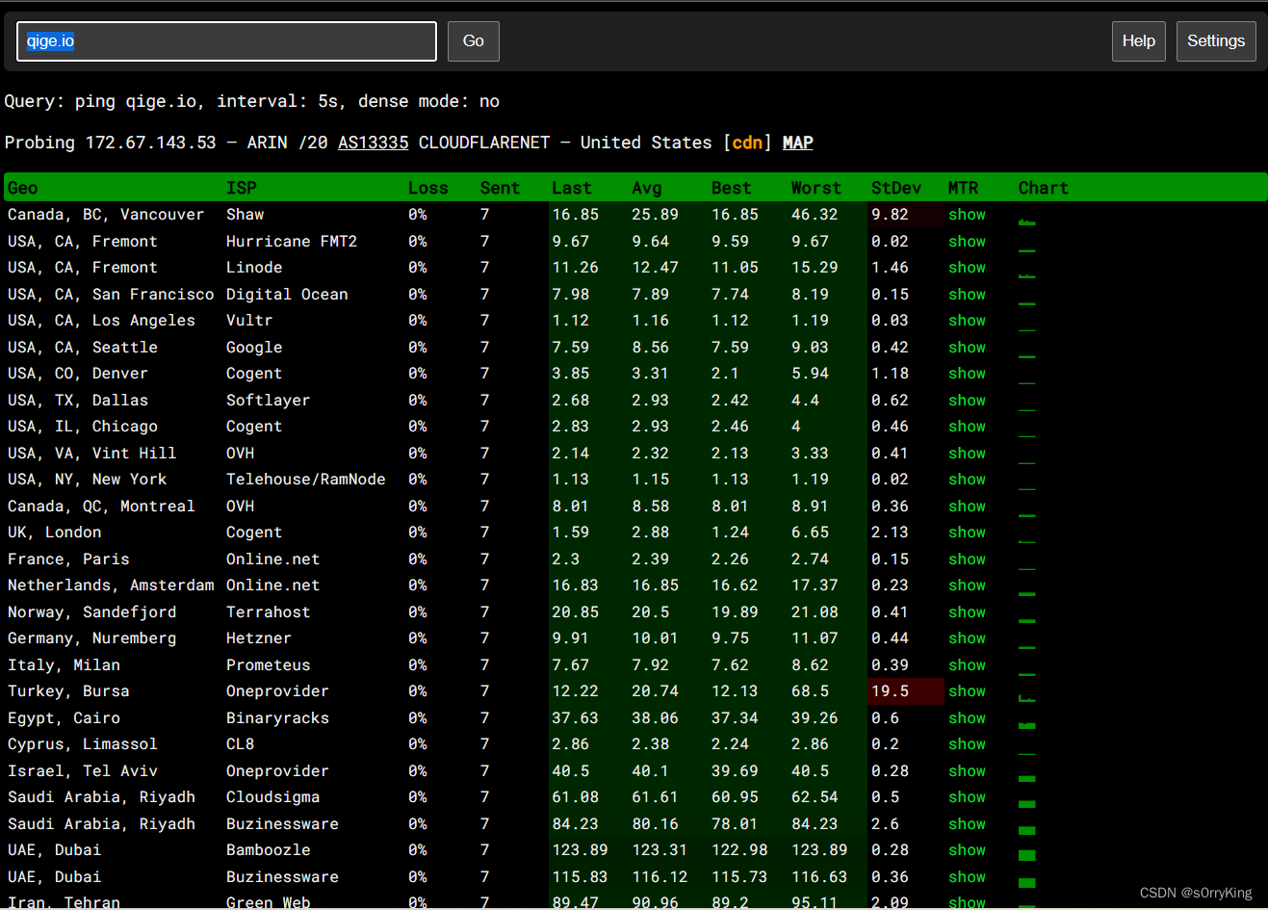The image size is (1268, 910).
Task: Show MTR for Canada, BC, Vancouver Shaw
Action: [967, 215]
